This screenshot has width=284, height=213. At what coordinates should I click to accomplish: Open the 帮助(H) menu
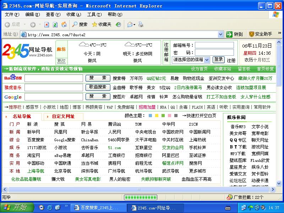point(115,15)
